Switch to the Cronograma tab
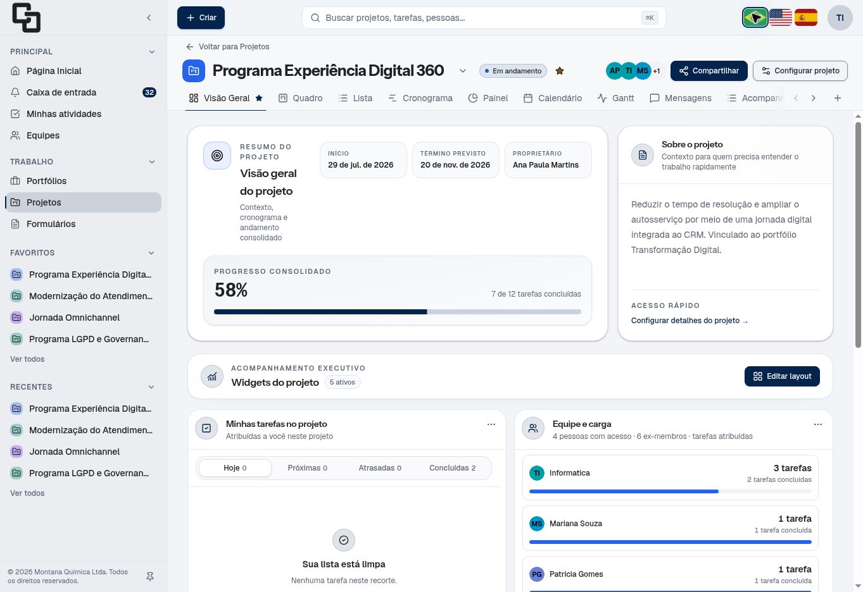 point(420,98)
